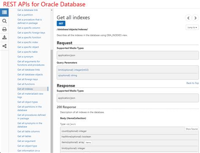Open 'Get all database links' topic
The image size is (200, 153).
(29, 70)
